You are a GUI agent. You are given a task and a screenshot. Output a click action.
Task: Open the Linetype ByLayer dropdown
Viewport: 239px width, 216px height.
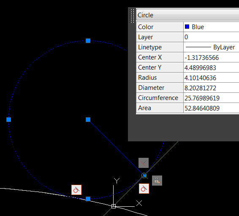tap(211, 47)
